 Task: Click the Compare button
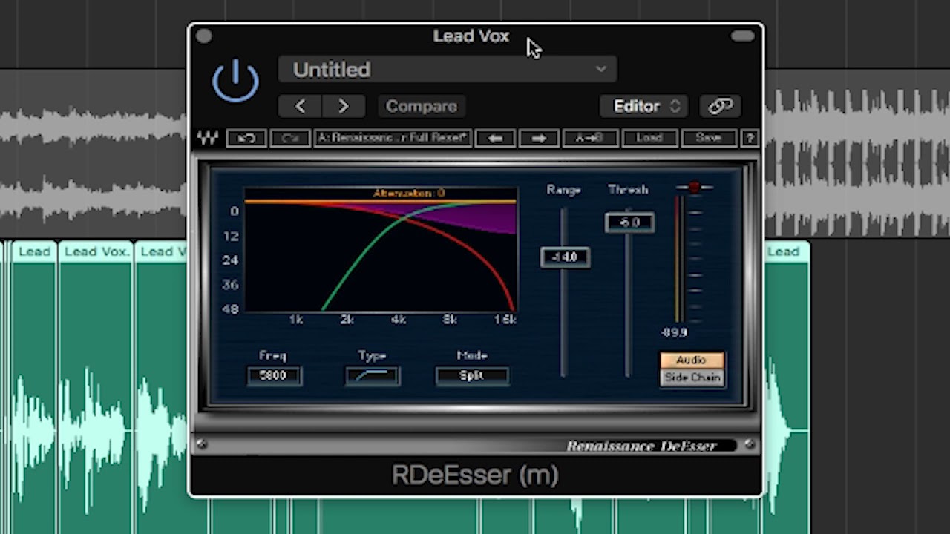[x=421, y=106]
